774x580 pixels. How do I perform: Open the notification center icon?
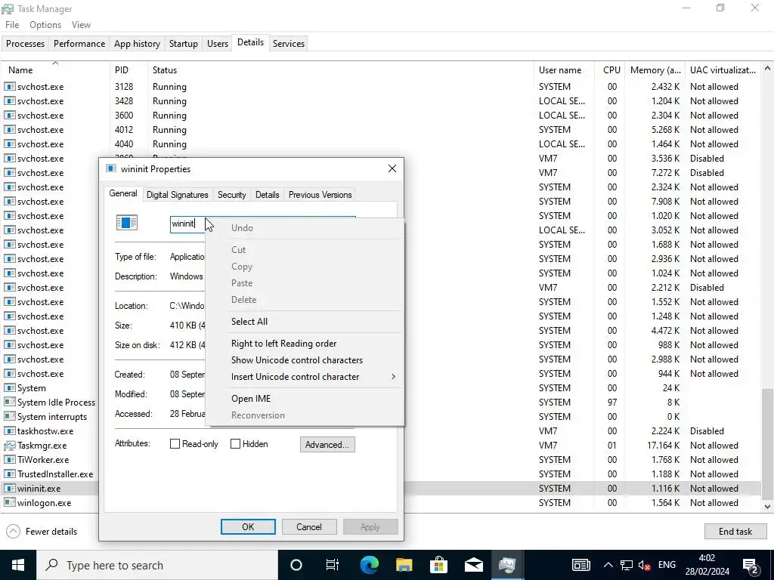tap(751, 566)
